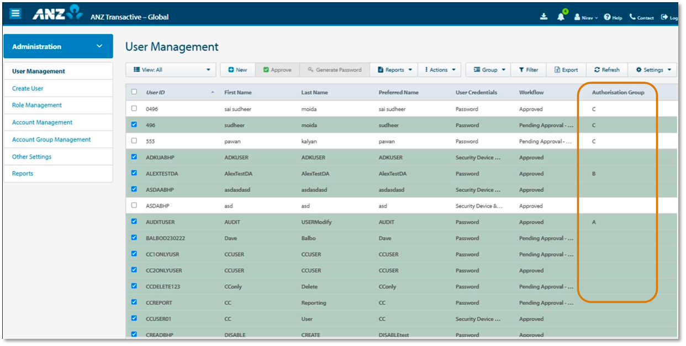
Task: Open the hamburger navigation menu
Action: pos(15,14)
